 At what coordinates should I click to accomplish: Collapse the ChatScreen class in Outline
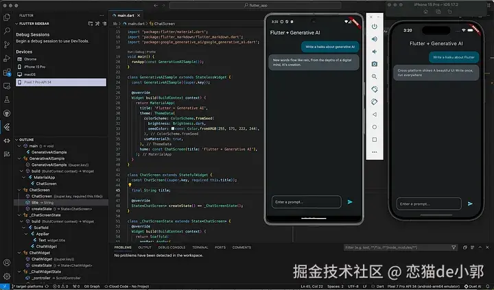19,190
